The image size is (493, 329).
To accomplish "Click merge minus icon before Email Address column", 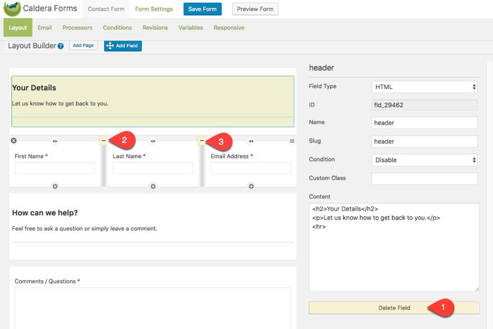I will (202, 141).
